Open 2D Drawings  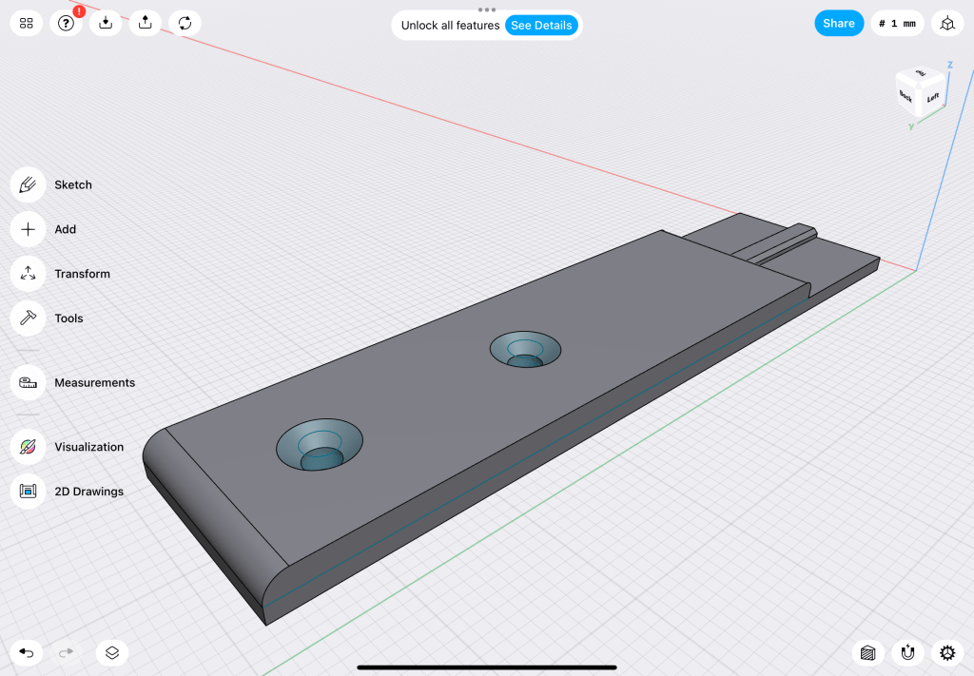(x=29, y=492)
